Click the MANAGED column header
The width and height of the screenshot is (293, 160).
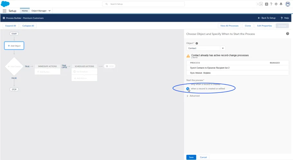[275, 63]
